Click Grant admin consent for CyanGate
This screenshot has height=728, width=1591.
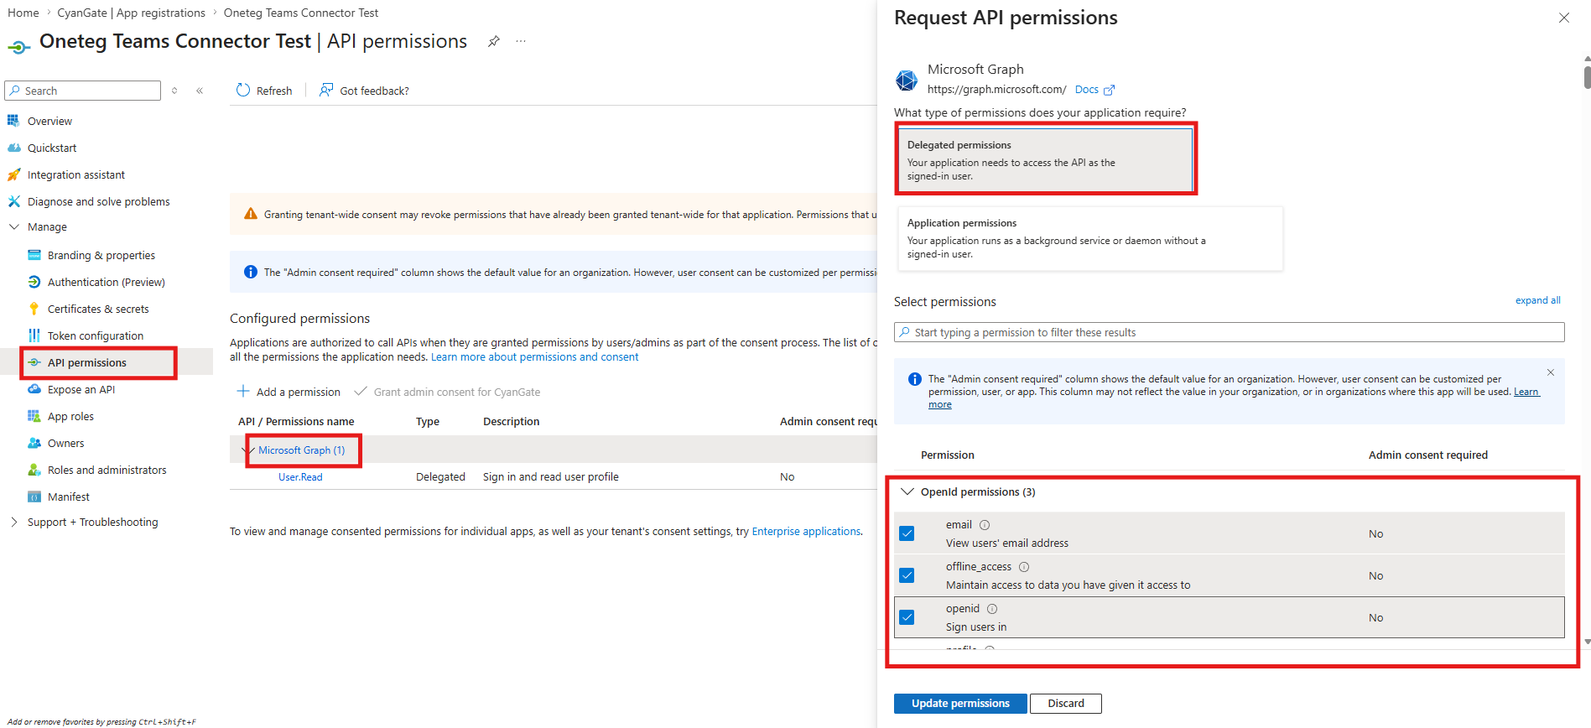[448, 392]
